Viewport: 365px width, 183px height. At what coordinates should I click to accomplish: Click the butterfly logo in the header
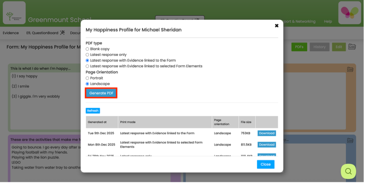point(349,12)
